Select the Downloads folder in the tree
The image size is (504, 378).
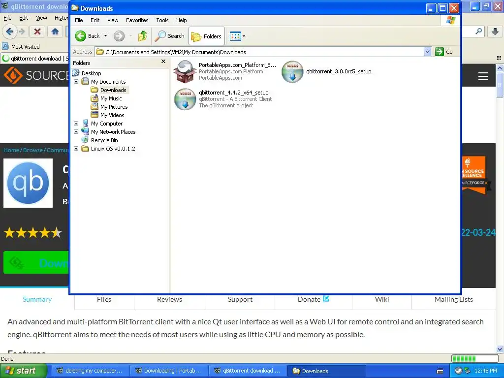point(113,90)
